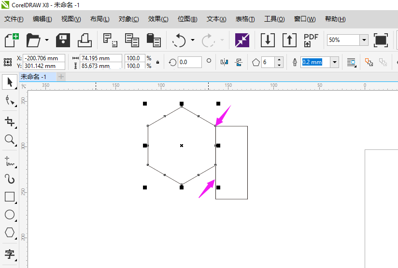398x268 pixels.
Task: Click the Publish to PDF icon
Action: click(311, 40)
